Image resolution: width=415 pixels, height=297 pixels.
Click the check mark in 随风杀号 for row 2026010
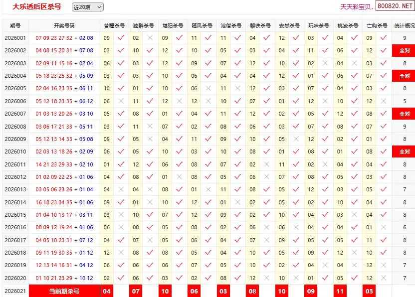click(x=208, y=151)
